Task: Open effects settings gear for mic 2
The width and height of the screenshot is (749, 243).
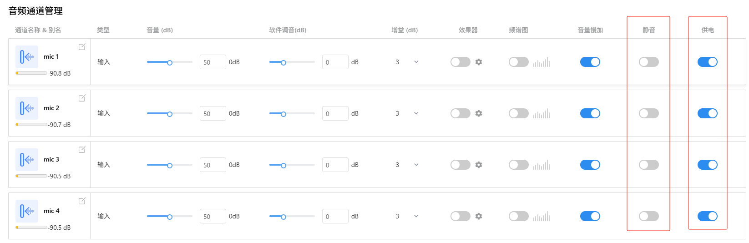Action: coord(479,113)
